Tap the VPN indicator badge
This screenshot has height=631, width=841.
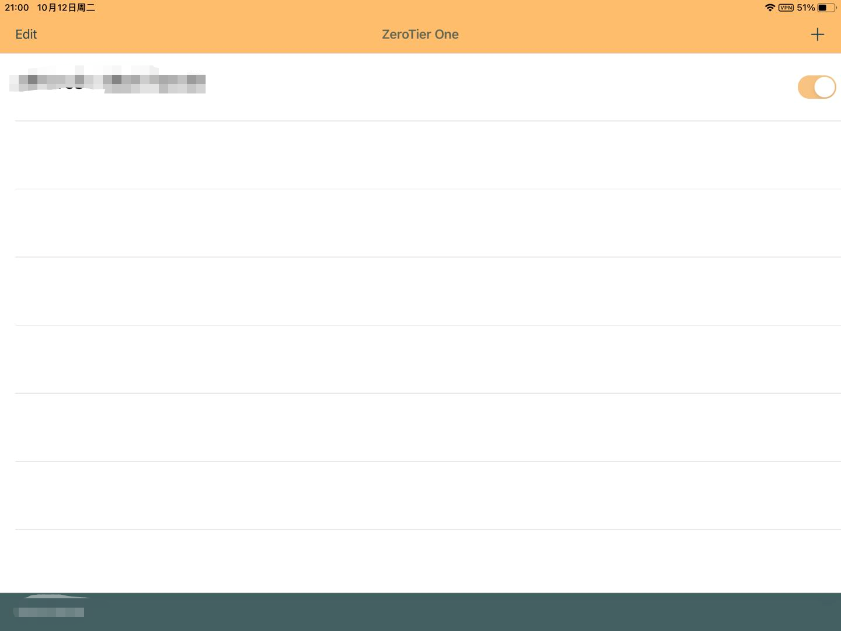[785, 8]
